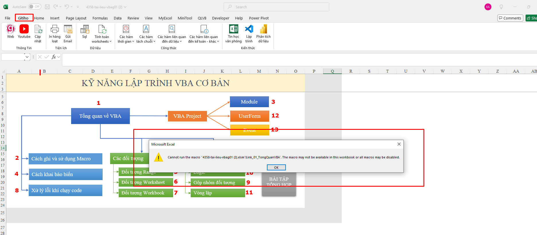Close the Microsoft Excel error dialog
This screenshot has height=235, width=537.
399,144
